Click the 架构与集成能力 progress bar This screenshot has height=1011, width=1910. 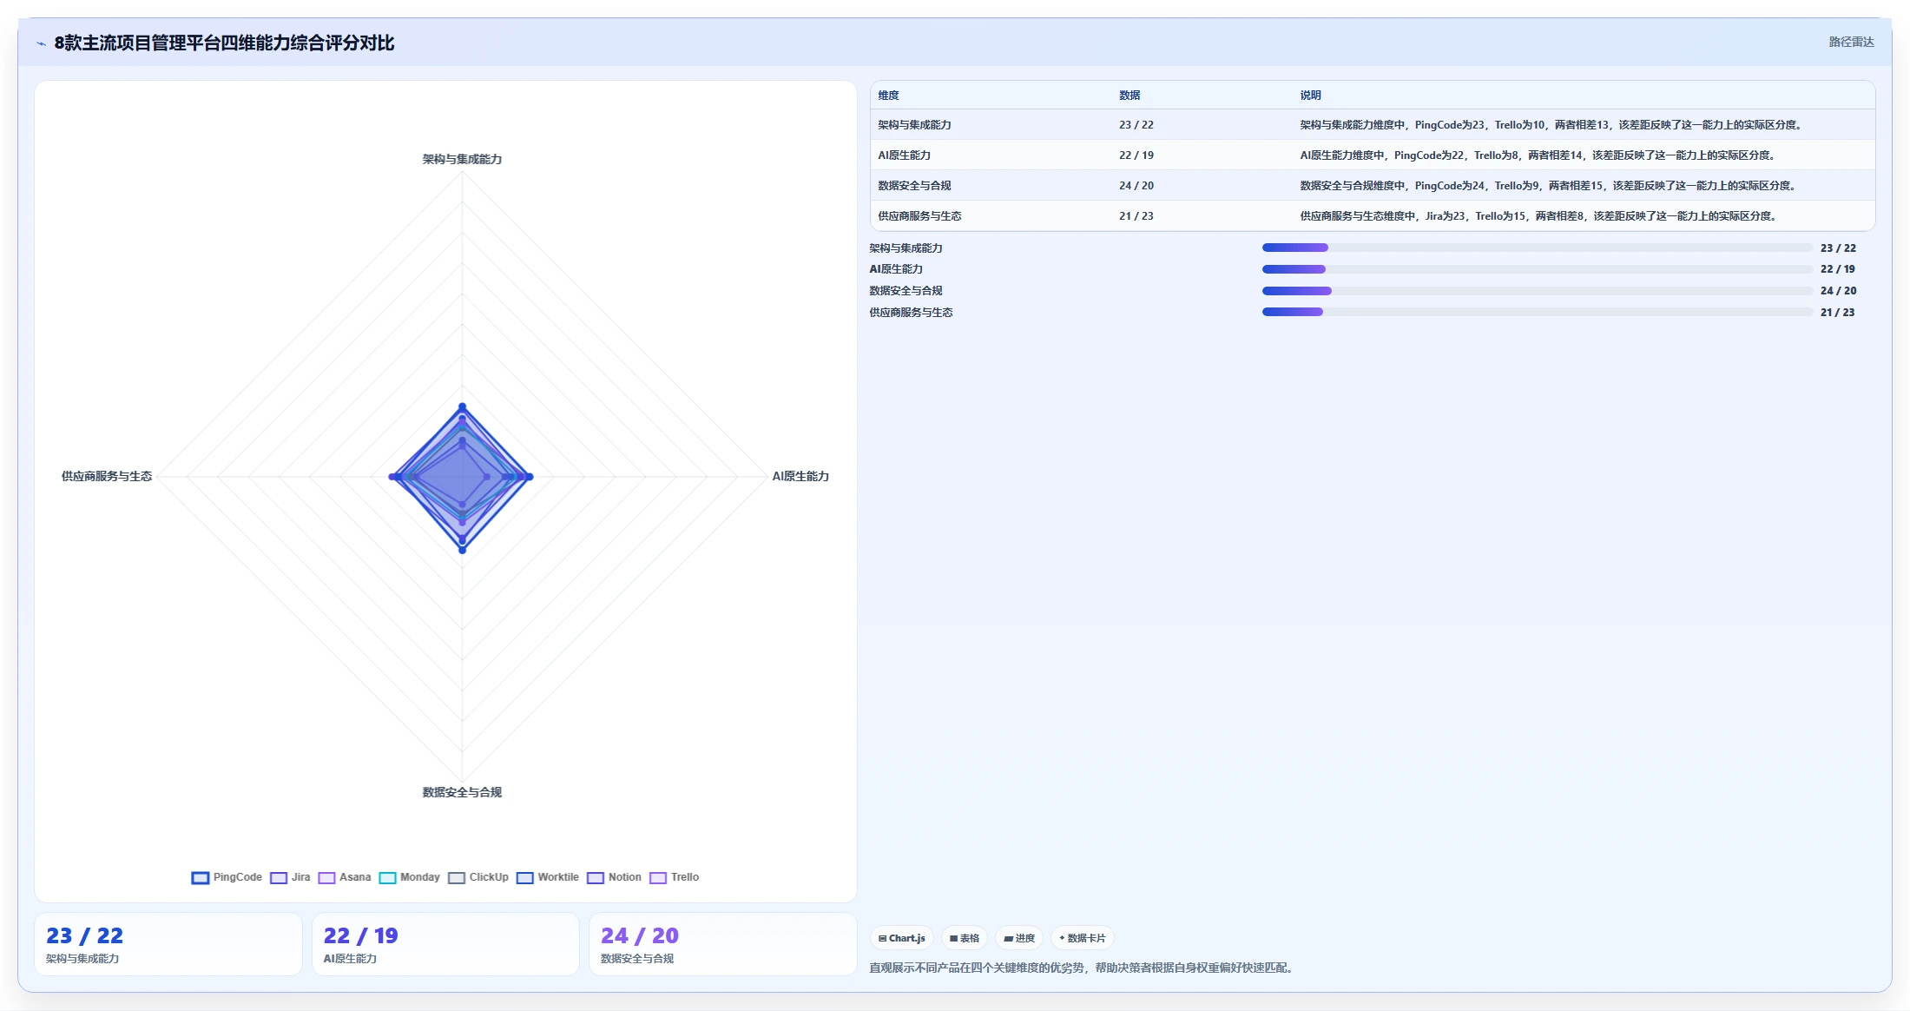1537,248
